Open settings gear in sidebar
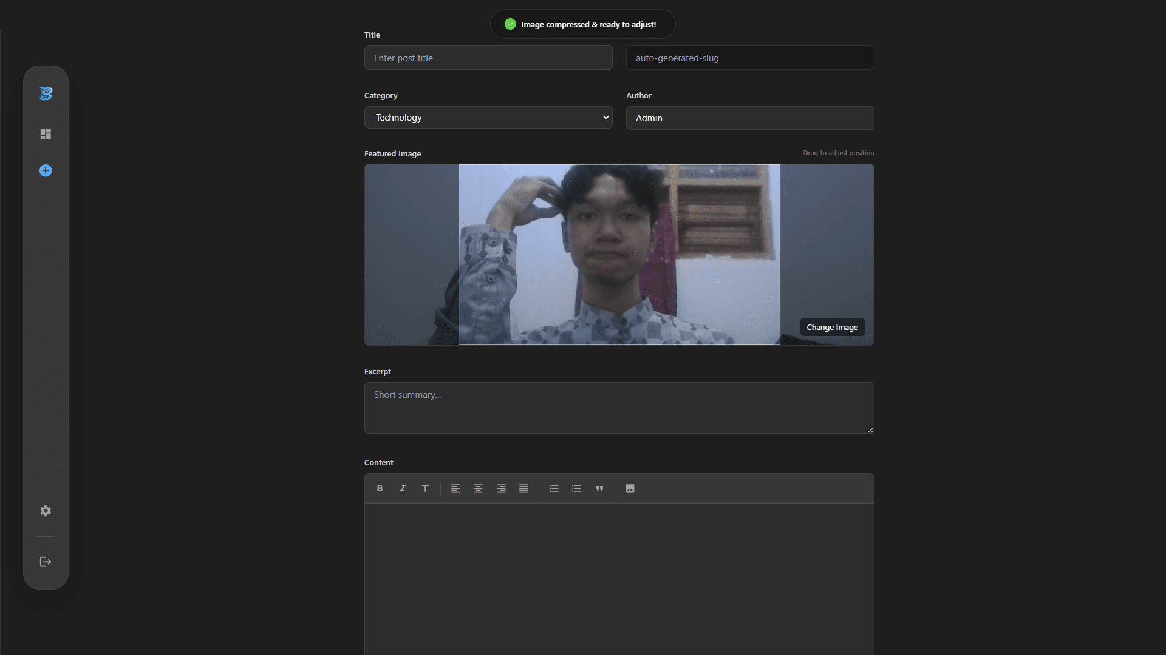The width and height of the screenshot is (1166, 655). click(x=46, y=511)
